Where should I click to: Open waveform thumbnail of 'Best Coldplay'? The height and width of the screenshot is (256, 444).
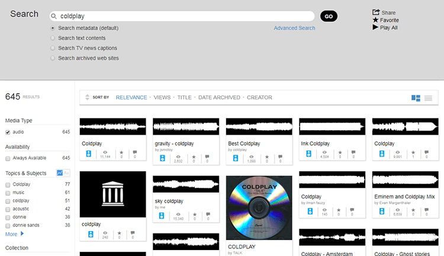tap(259, 126)
